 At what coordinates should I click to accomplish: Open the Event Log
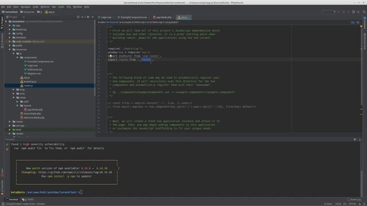click(x=354, y=200)
